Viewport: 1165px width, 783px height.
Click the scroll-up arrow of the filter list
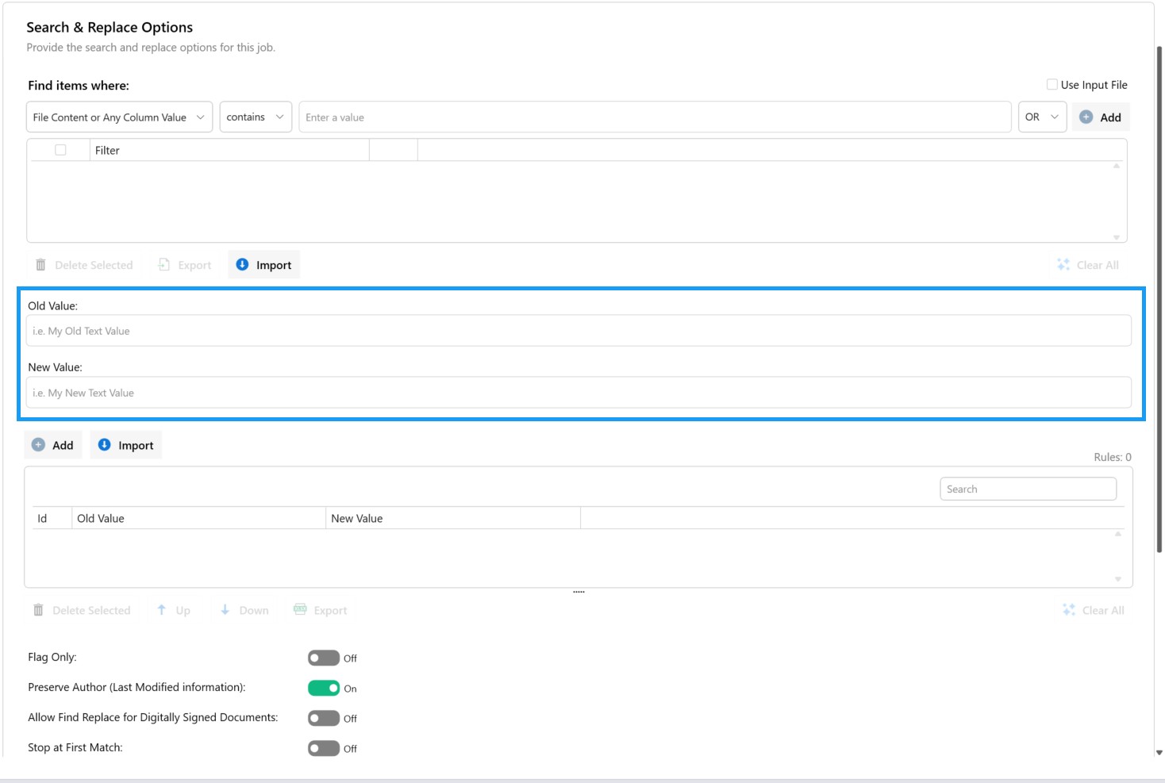pyautogui.click(x=1117, y=166)
